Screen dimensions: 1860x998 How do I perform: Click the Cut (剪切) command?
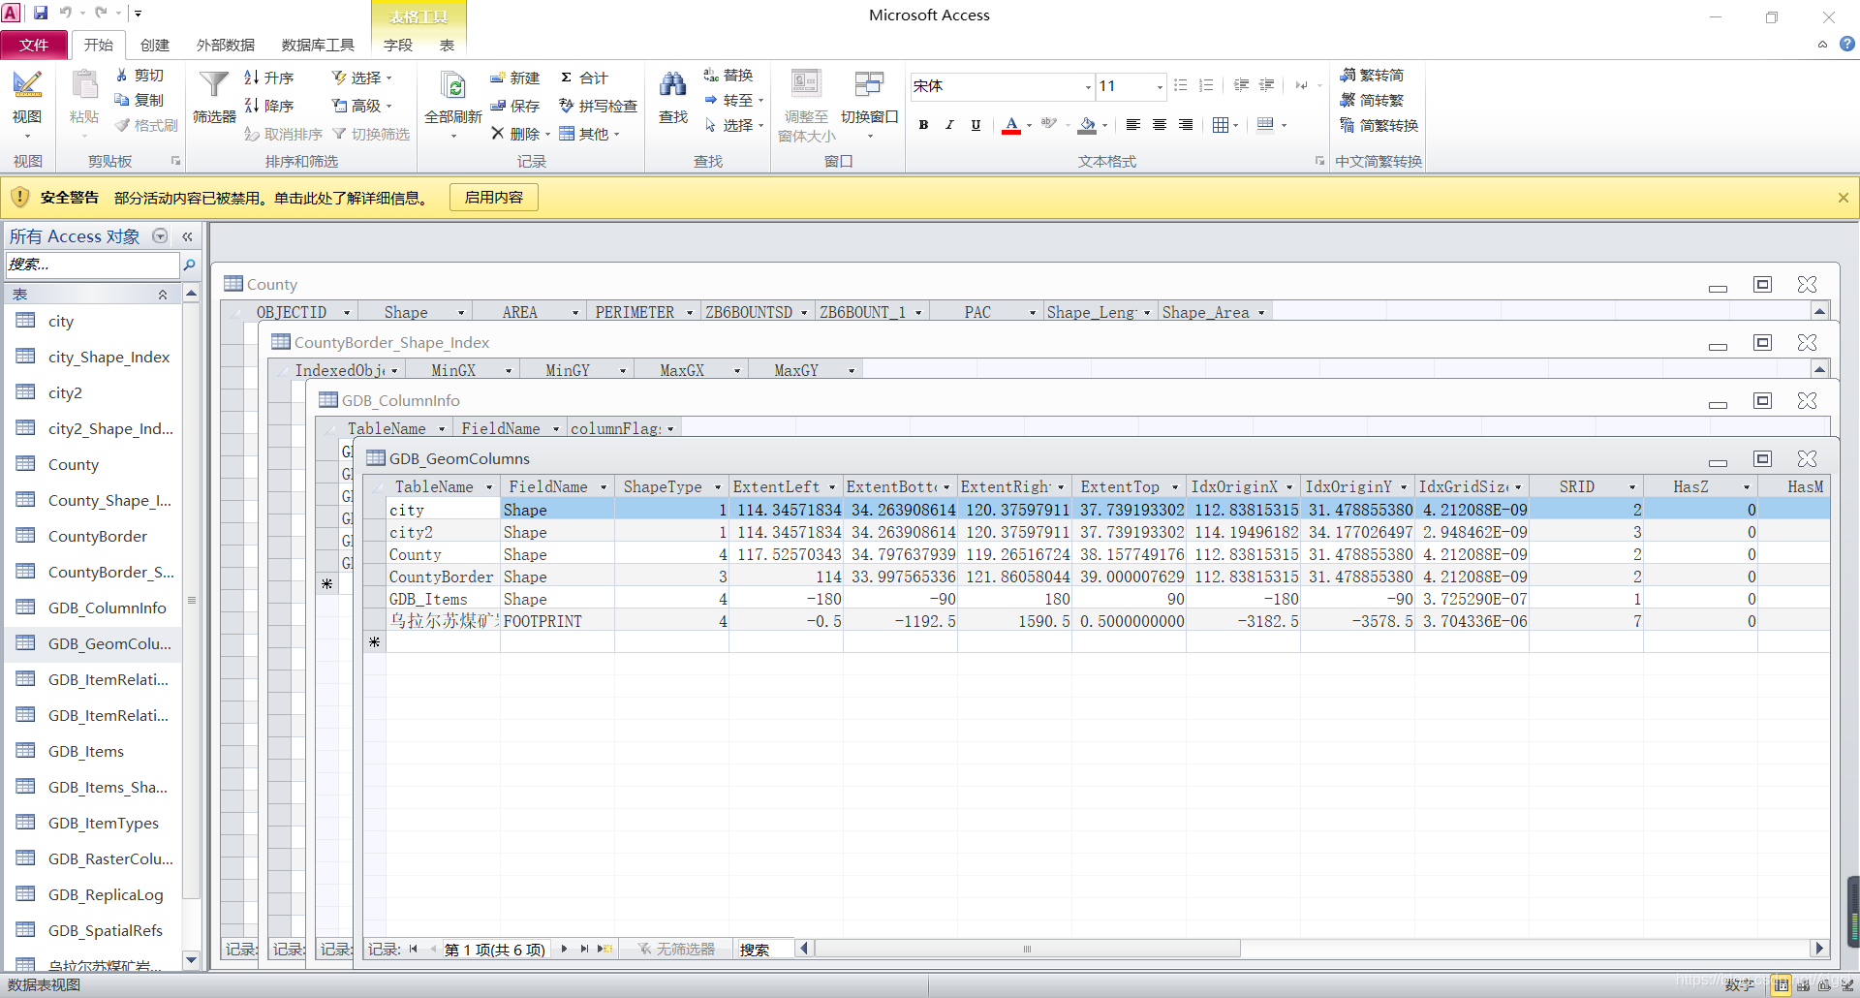tap(139, 75)
